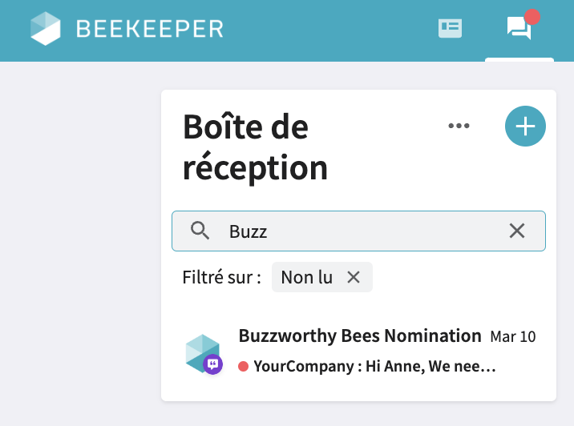Click the plus button to start new message
This screenshot has width=574, height=426.
tap(525, 127)
